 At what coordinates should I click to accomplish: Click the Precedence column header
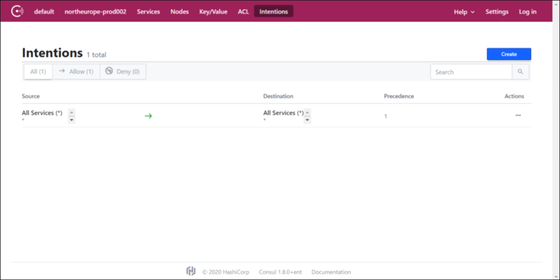tap(399, 96)
